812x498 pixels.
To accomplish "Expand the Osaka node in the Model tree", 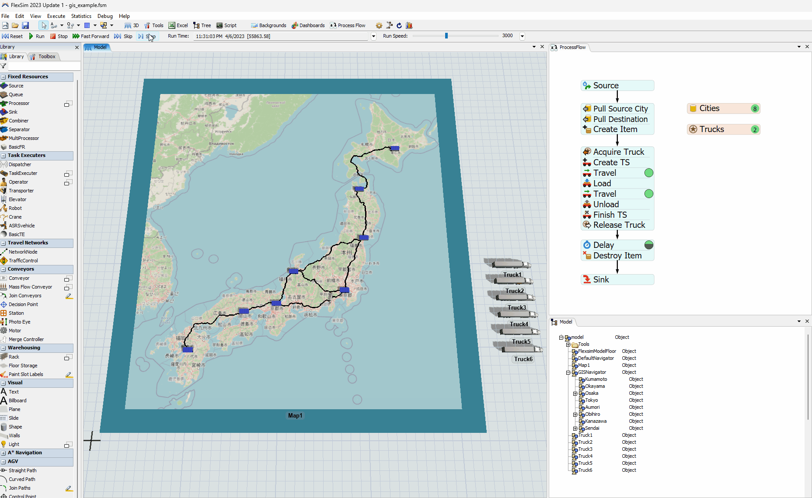I will pos(575,394).
